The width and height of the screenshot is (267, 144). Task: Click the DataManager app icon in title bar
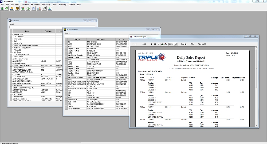click(x=1, y=1)
